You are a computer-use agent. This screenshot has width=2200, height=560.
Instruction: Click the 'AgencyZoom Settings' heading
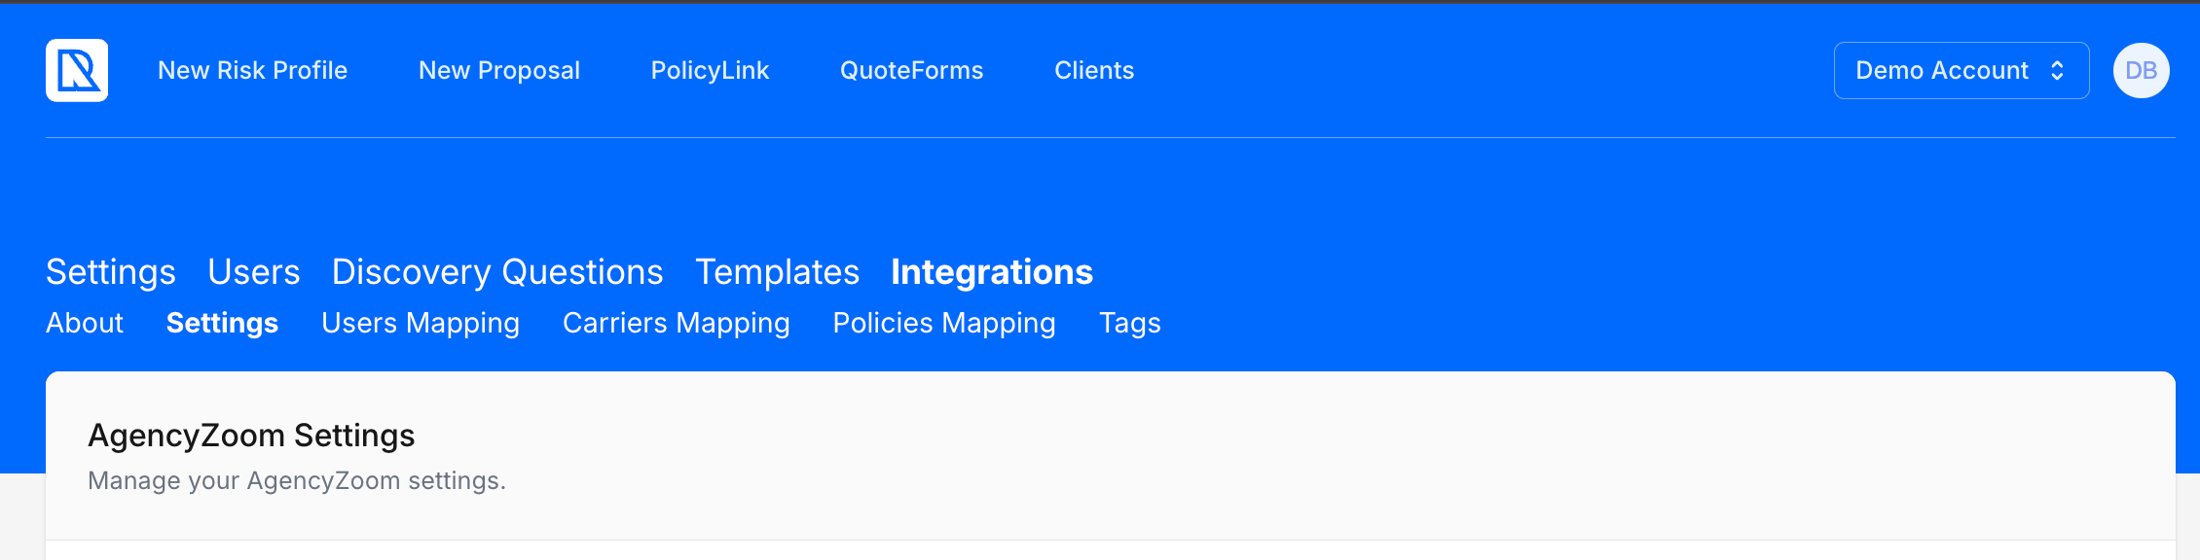(x=251, y=436)
